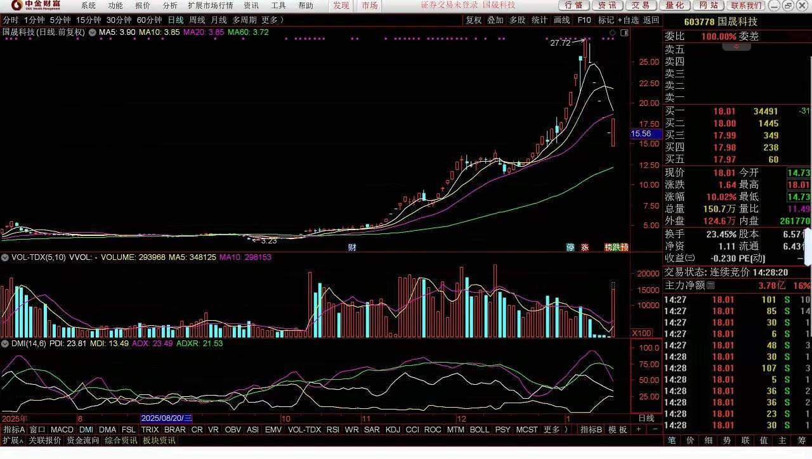812x459 pixels.
Task: Select the BOLL indicator tab
Action: pos(480,429)
